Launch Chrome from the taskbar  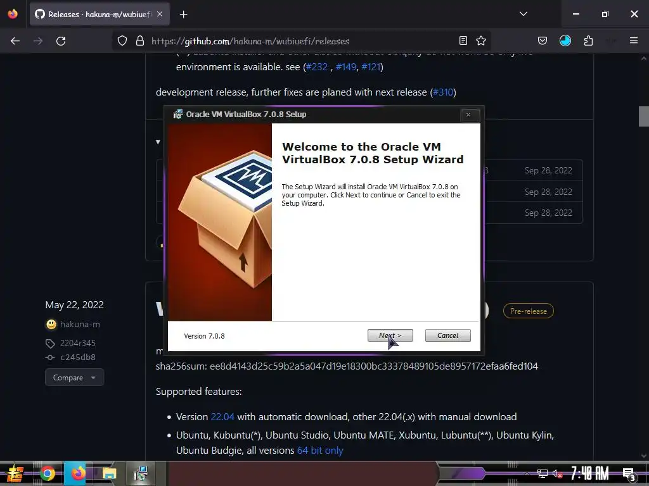(47, 473)
